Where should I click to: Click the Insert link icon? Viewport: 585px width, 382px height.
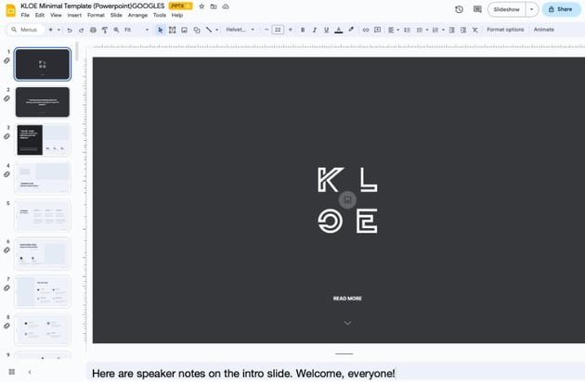point(365,30)
